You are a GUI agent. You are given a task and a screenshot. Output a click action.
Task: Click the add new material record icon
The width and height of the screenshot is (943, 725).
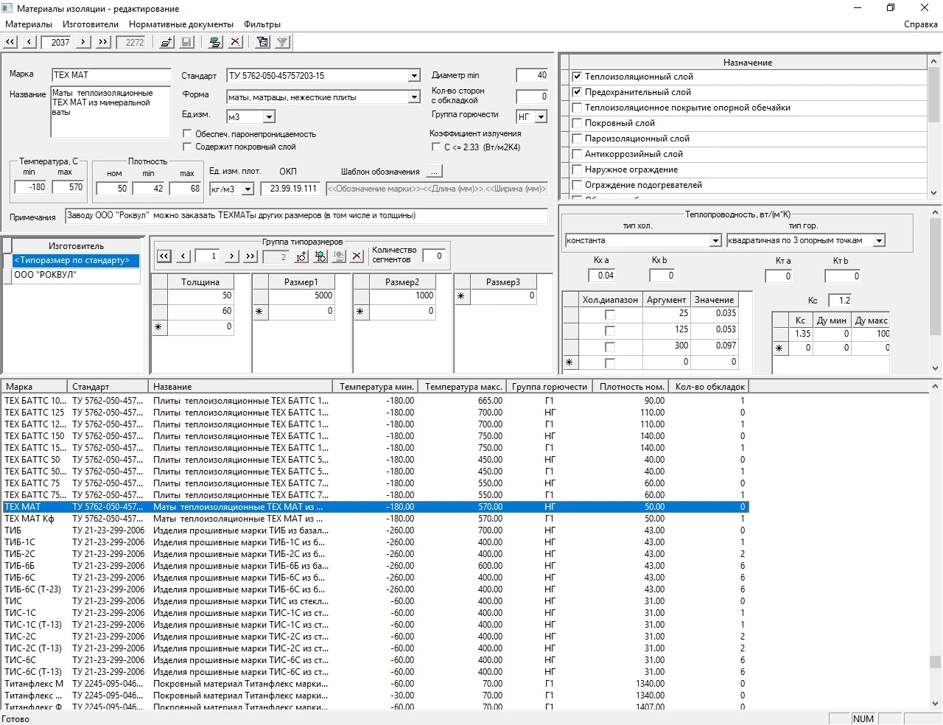coord(167,42)
